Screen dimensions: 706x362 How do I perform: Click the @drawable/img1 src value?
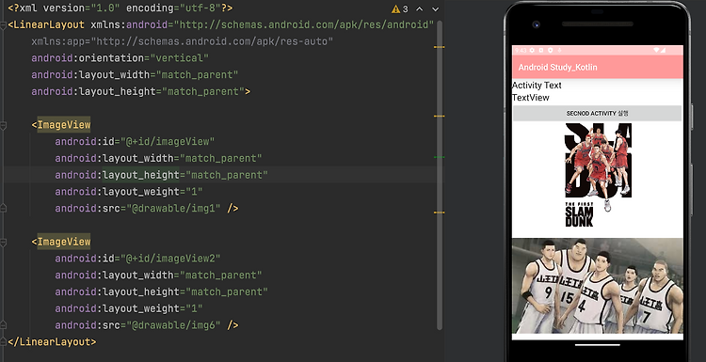(173, 208)
